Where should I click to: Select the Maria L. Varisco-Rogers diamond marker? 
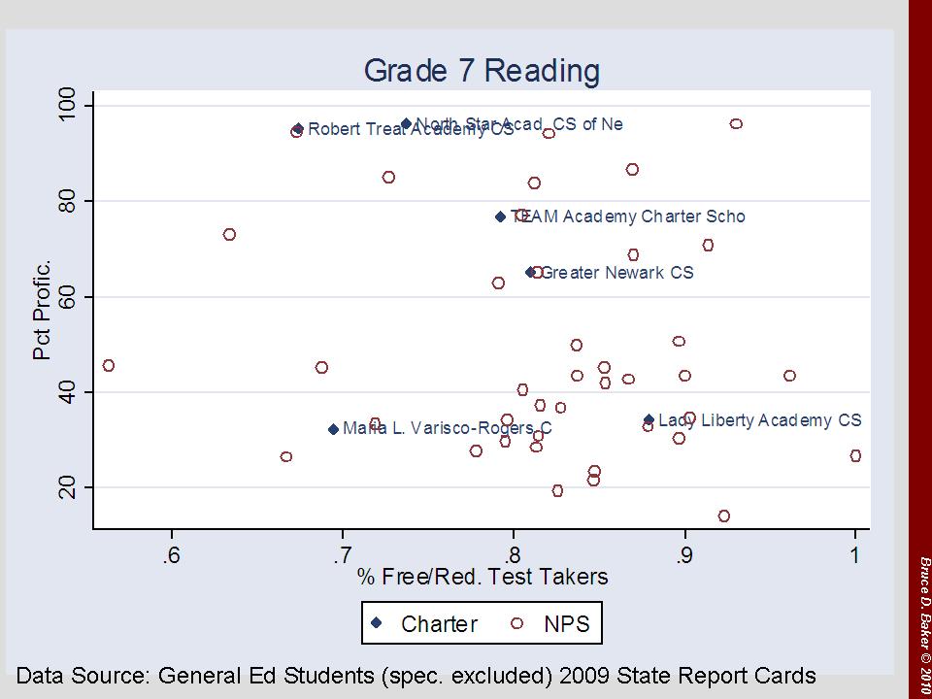click(x=333, y=429)
